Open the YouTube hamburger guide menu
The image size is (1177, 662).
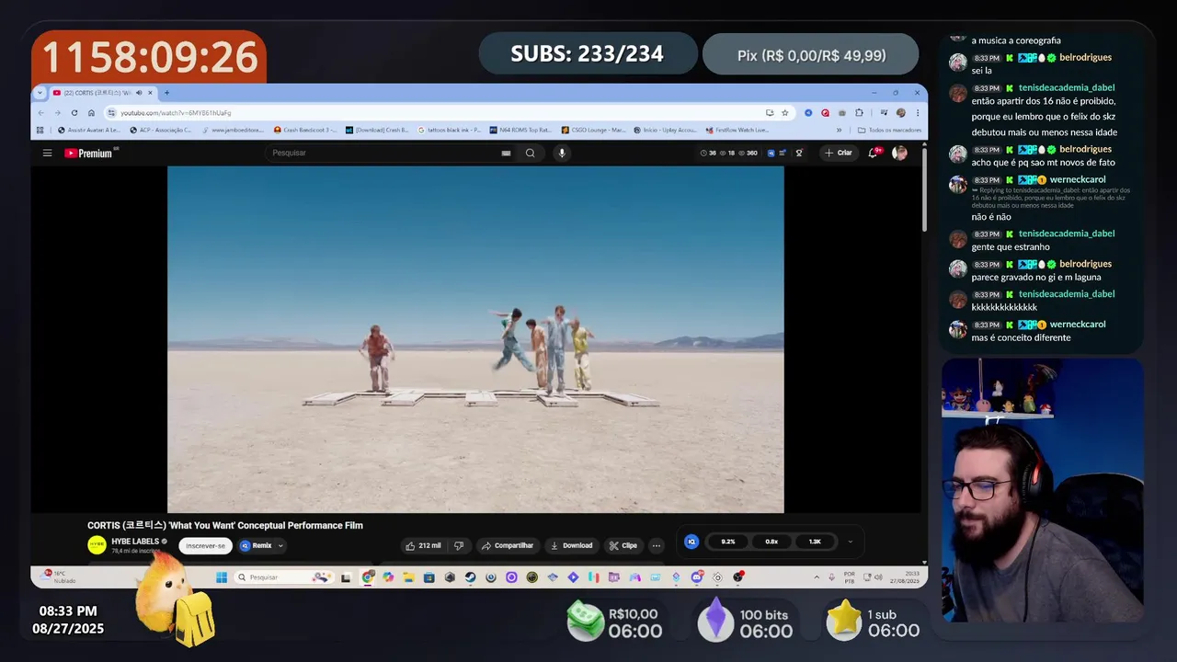pyautogui.click(x=47, y=153)
